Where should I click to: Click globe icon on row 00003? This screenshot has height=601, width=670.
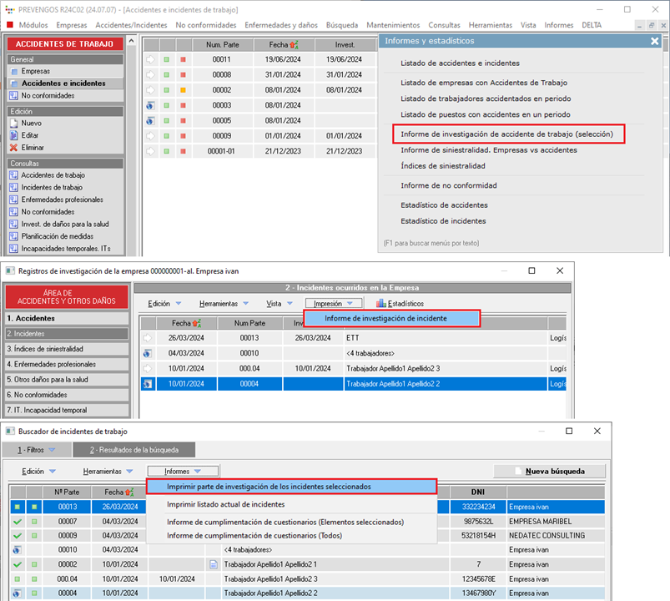150,105
